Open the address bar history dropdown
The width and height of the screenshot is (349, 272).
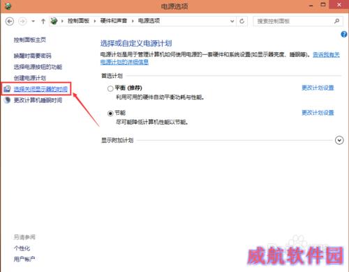232,22
